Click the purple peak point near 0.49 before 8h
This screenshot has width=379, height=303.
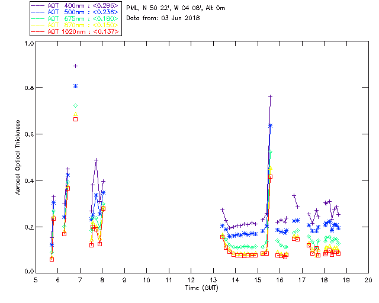click(x=96, y=160)
